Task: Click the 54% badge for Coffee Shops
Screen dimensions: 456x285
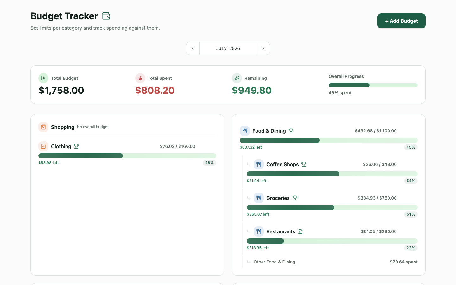Action: click(411, 181)
